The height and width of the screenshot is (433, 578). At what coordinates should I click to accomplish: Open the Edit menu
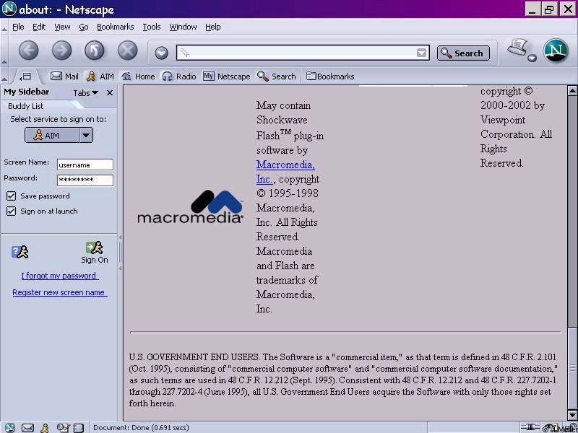[x=39, y=27]
